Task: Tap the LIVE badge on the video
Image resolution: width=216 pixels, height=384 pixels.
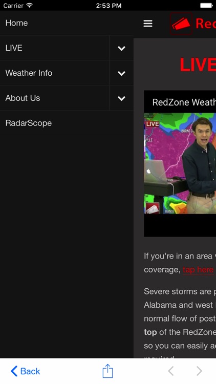Action: tap(153, 124)
